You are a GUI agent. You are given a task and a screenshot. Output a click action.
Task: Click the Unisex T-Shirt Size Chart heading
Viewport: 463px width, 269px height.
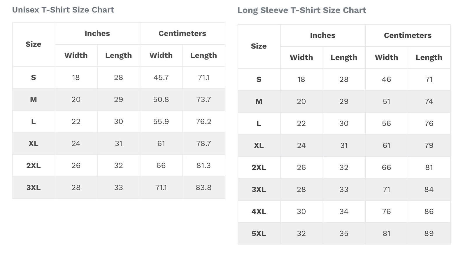tap(63, 10)
